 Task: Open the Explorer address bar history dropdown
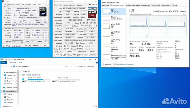coord(66,67)
